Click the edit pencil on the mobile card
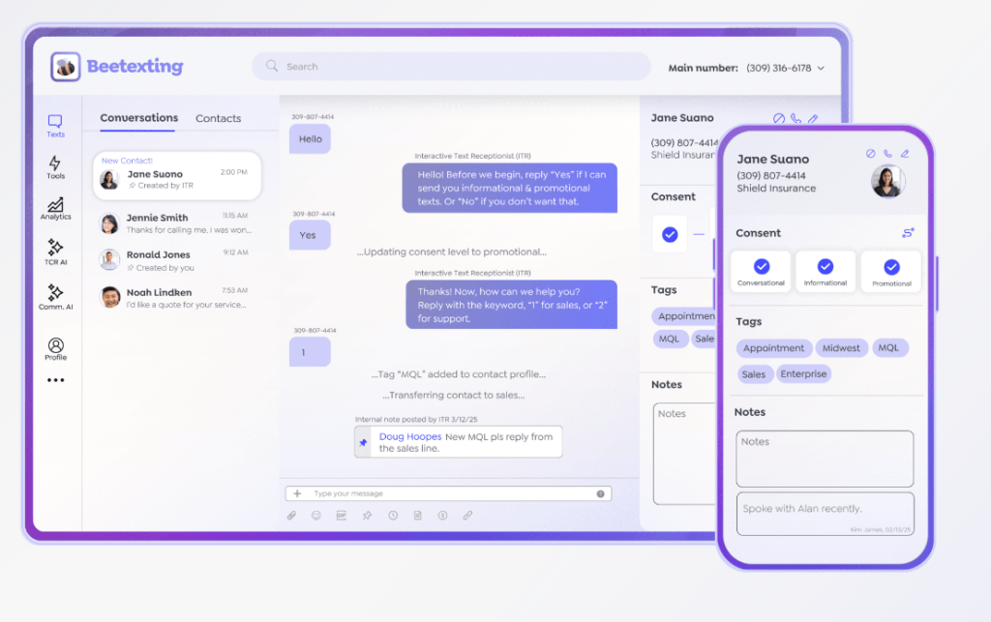991x622 pixels. click(x=905, y=154)
